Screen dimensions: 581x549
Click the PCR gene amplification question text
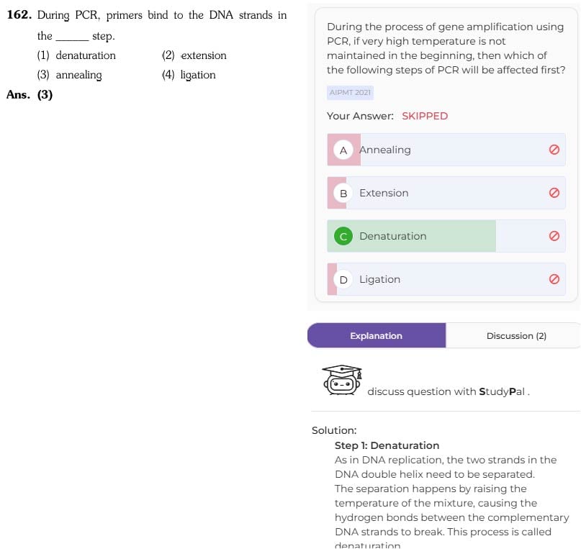[446, 48]
